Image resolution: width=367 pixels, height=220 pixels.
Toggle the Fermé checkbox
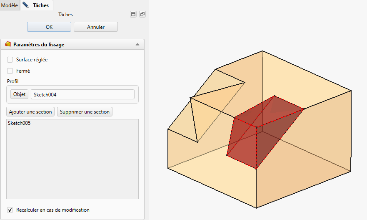point(10,71)
